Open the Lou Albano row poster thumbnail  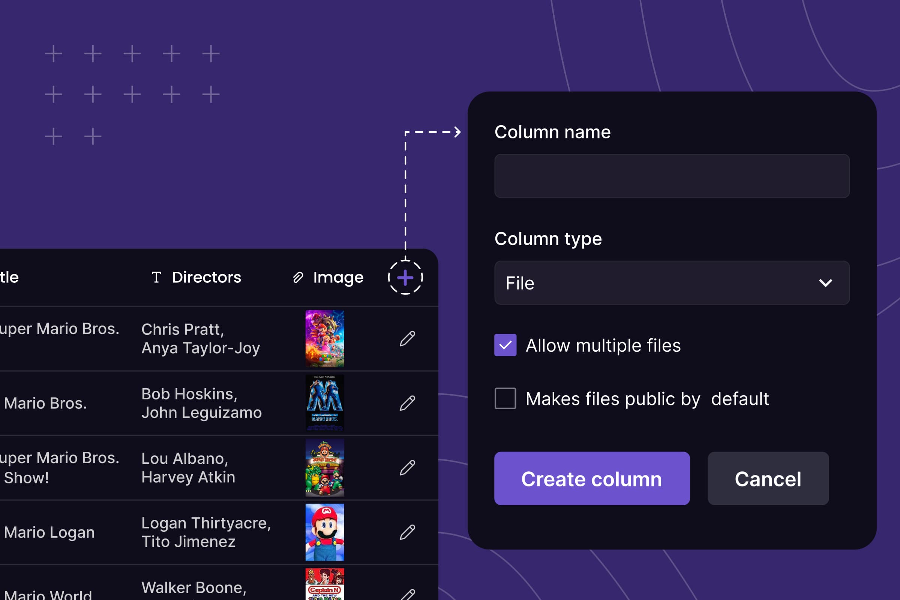(324, 468)
